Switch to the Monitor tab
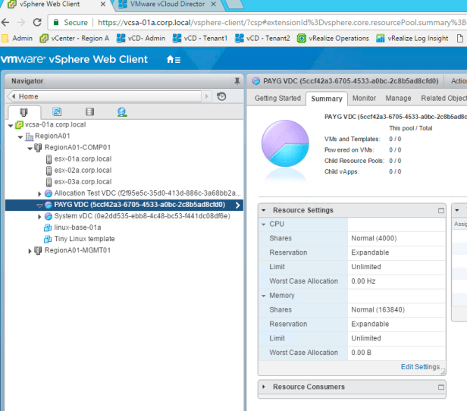Viewport: 467px width, 411px height. (x=364, y=99)
